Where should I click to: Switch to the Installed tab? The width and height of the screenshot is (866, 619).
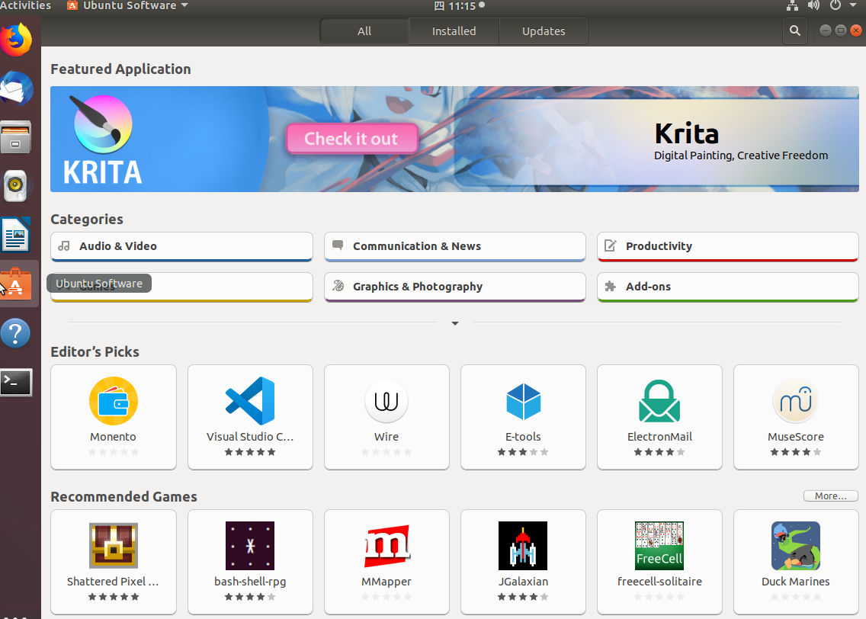[454, 31]
